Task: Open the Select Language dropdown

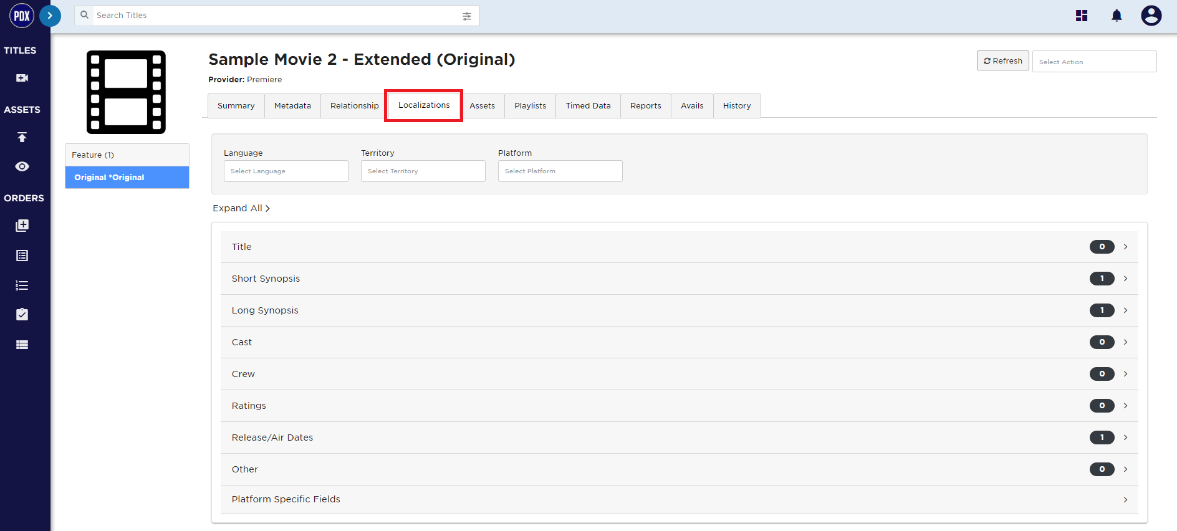Action: point(286,171)
